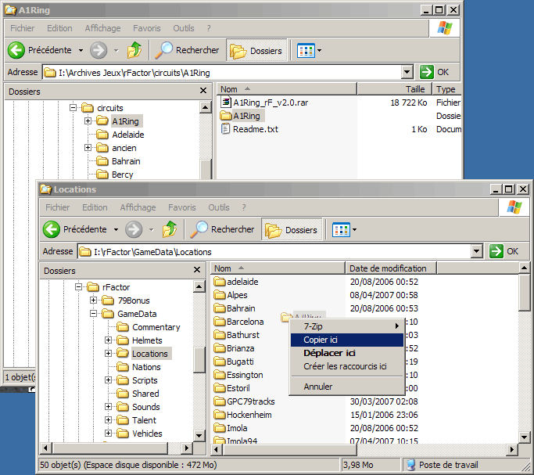Sort by Taille column in A1Ring window
This screenshot has height=475, width=534.
point(394,89)
